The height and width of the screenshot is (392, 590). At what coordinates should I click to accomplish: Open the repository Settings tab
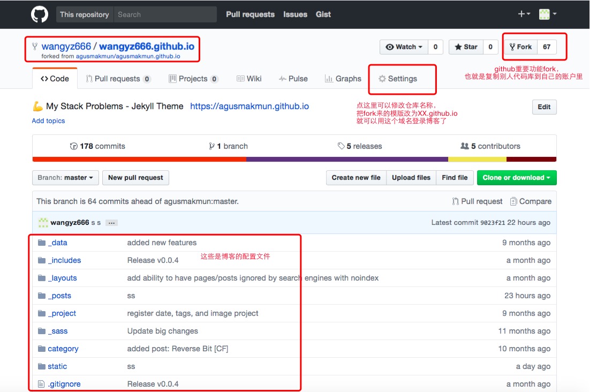(398, 79)
